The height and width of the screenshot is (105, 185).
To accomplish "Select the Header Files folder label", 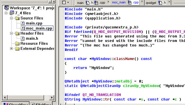I will (x=32, y=33).
